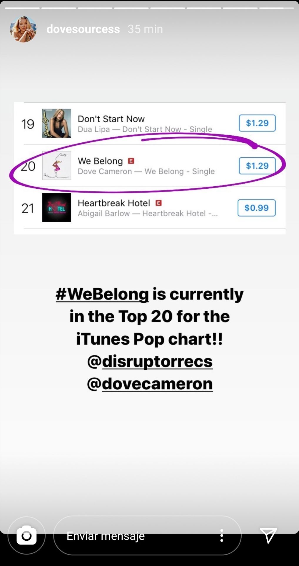Open the camera icon at bottom left
The height and width of the screenshot is (566, 299).
26,535
